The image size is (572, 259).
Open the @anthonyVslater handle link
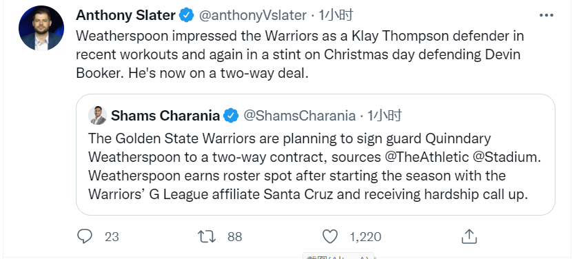tap(252, 15)
